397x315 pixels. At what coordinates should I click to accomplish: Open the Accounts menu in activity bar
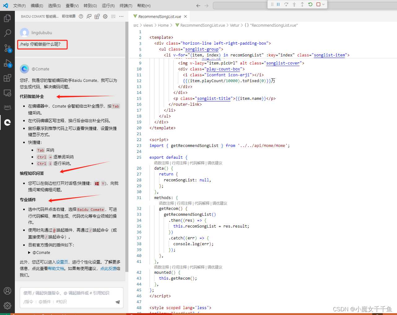(7, 291)
